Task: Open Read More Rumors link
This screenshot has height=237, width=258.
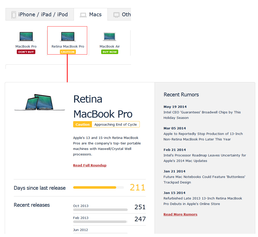Action: [x=180, y=214]
